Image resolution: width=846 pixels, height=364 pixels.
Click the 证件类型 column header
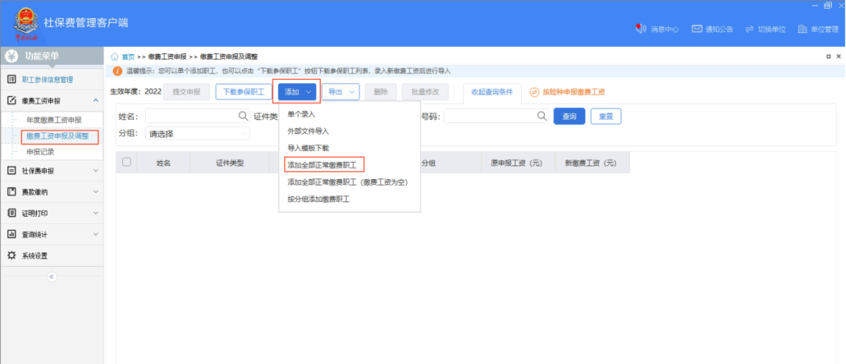pyautogui.click(x=230, y=162)
